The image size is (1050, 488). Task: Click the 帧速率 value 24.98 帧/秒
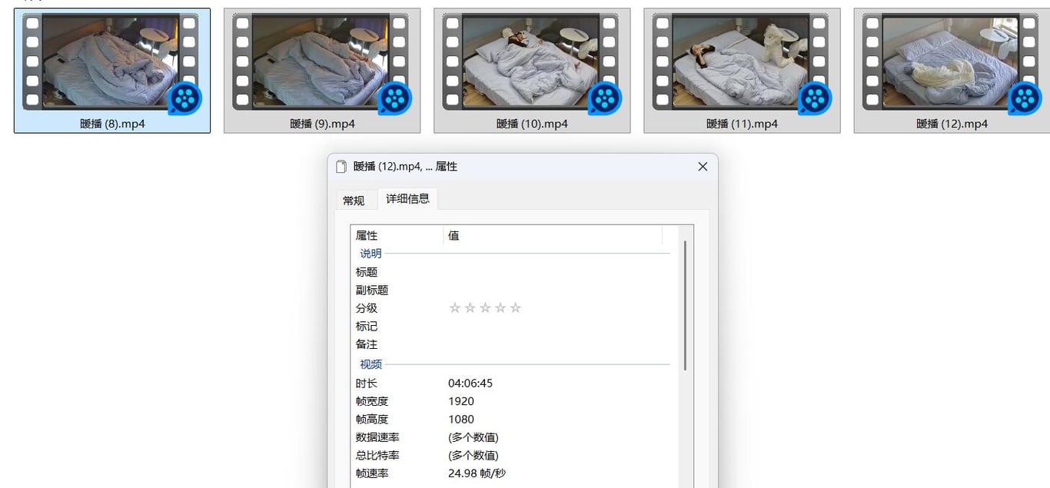tap(477, 473)
